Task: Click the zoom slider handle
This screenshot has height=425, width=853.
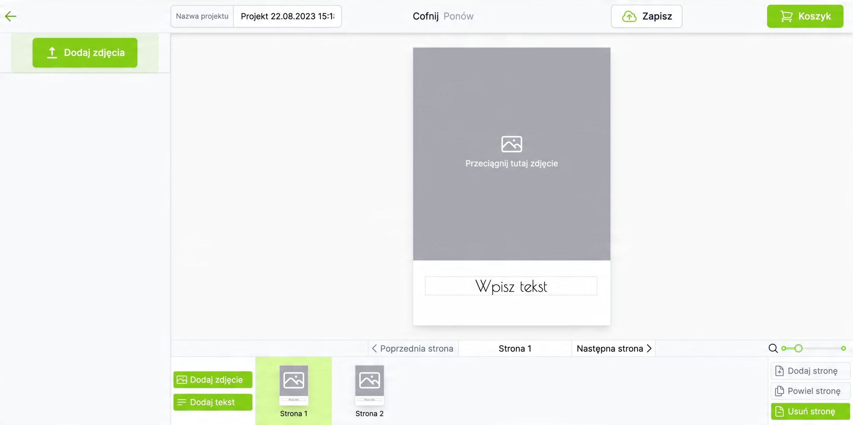Action: click(x=798, y=348)
